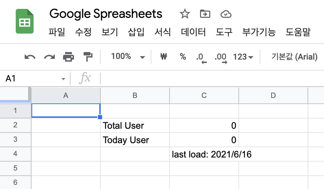
Task: Open the name box A1 dropdown arrow
Action: tap(63, 79)
